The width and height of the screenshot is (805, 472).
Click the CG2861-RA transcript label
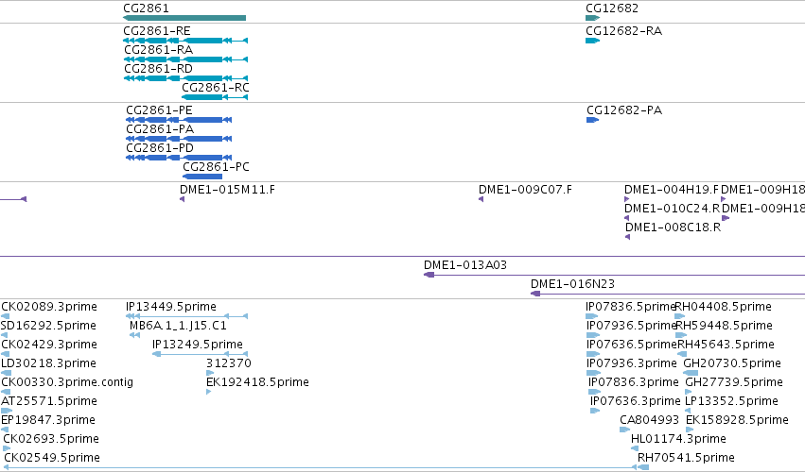(159, 50)
